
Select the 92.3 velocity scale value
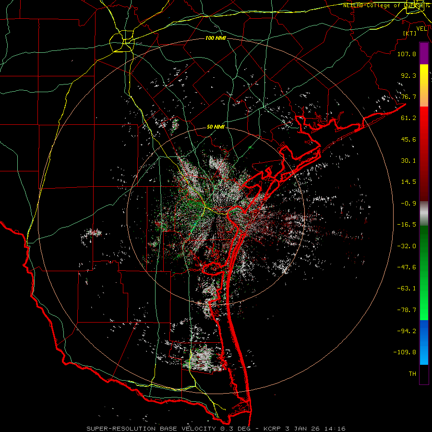[408, 75]
